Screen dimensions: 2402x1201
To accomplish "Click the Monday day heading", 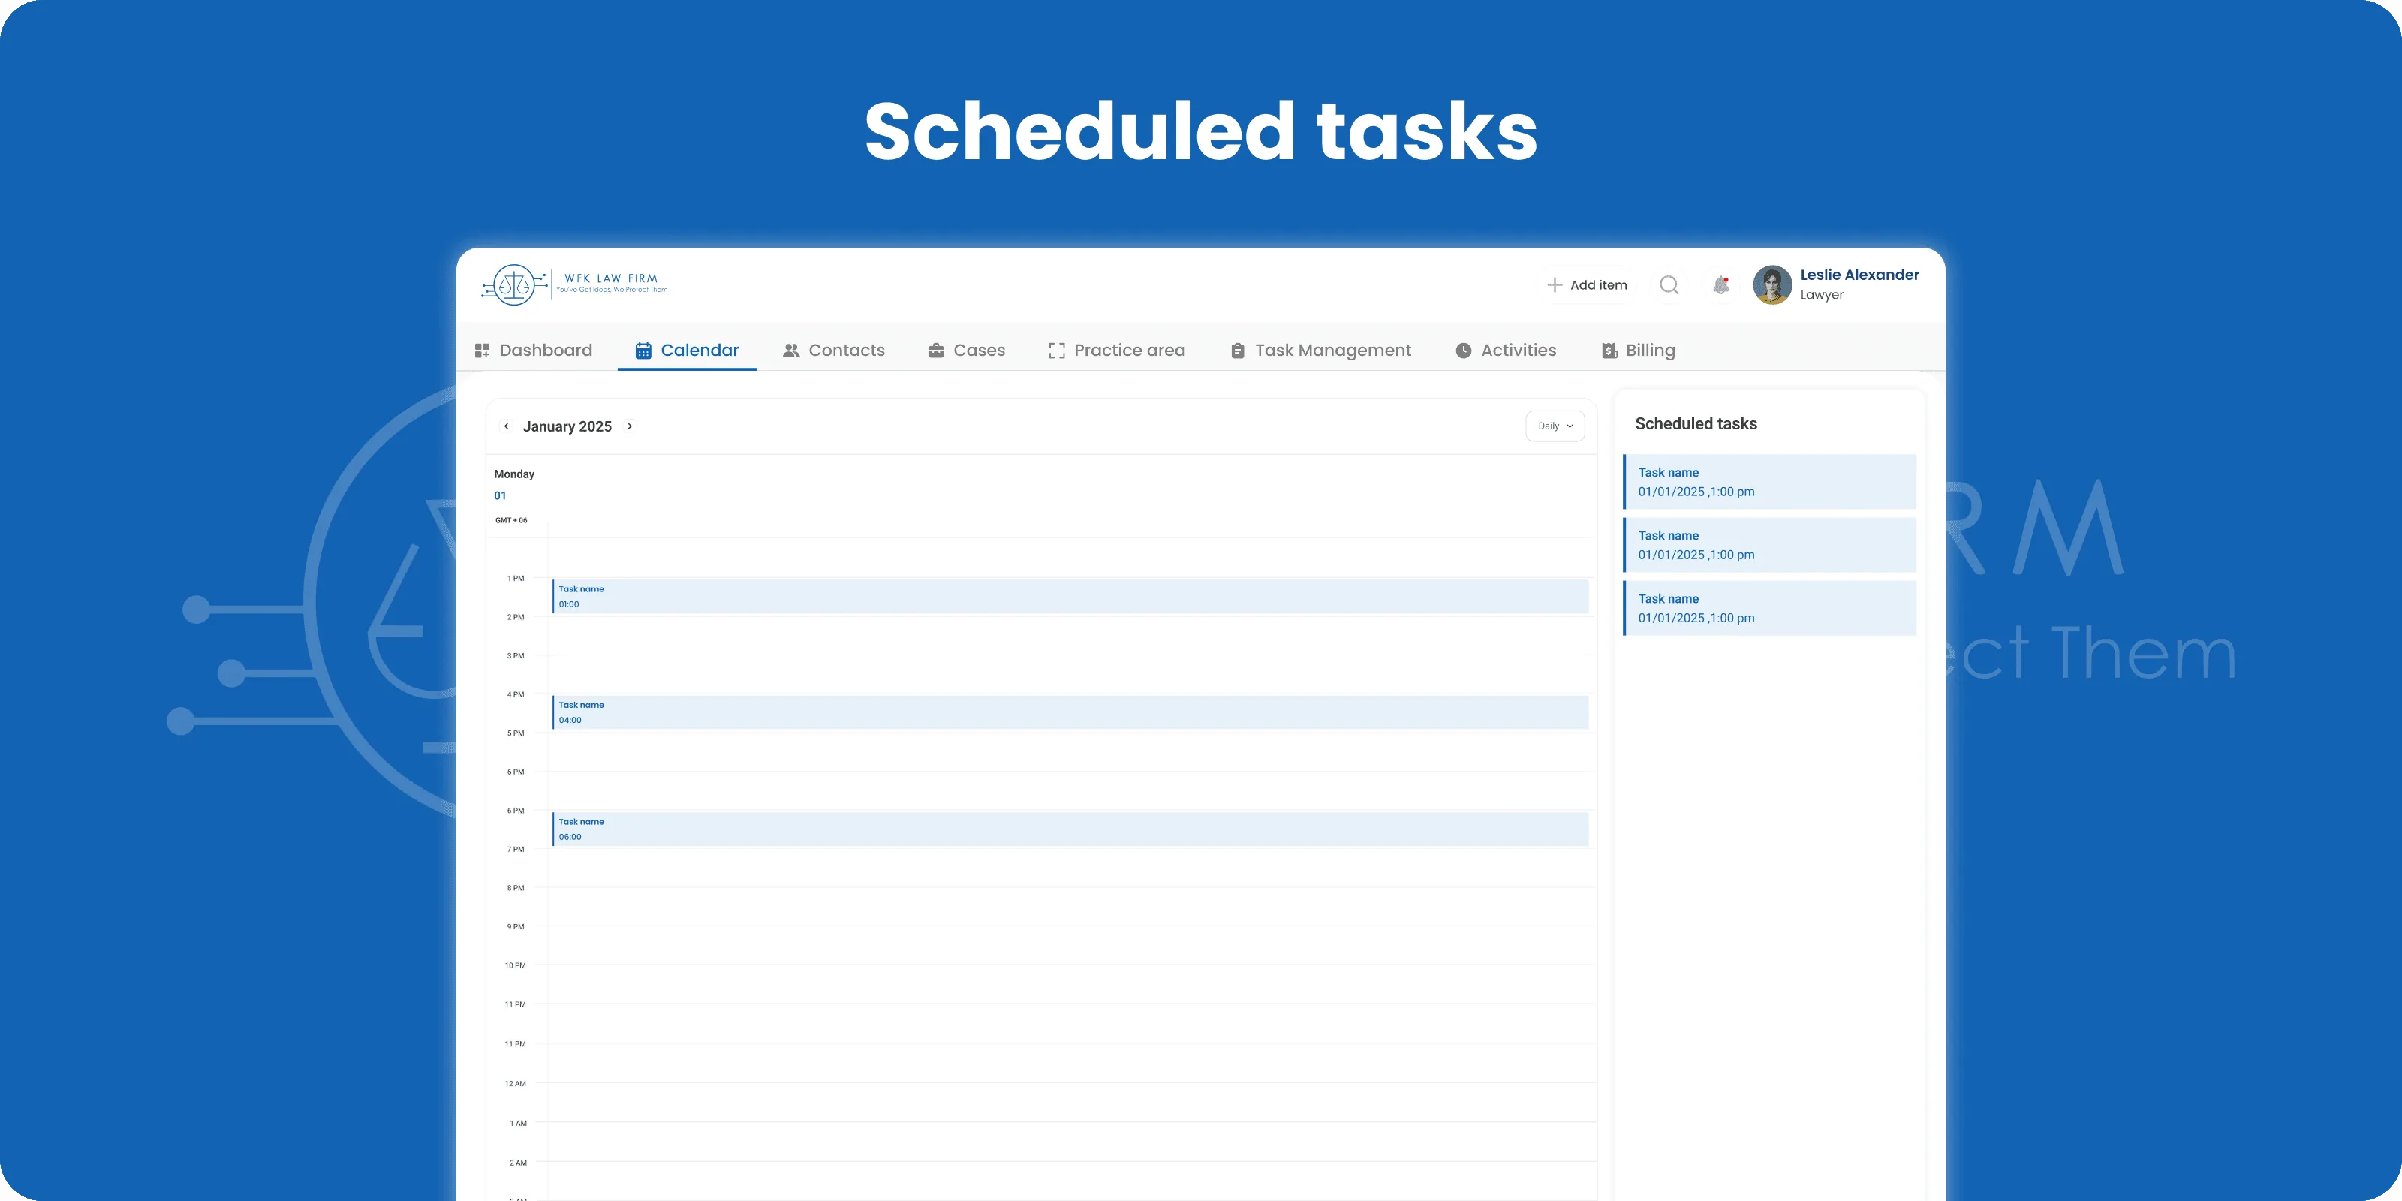I will coord(513,474).
